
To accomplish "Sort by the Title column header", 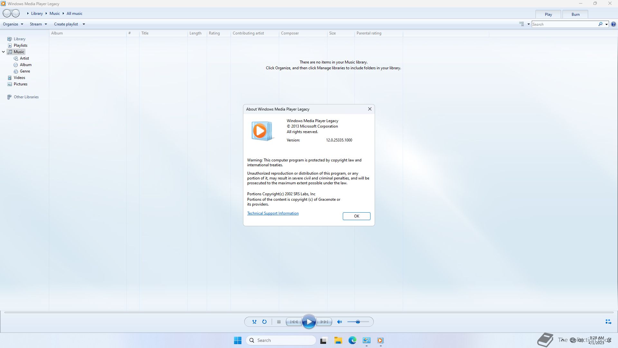I will tap(163, 33).
